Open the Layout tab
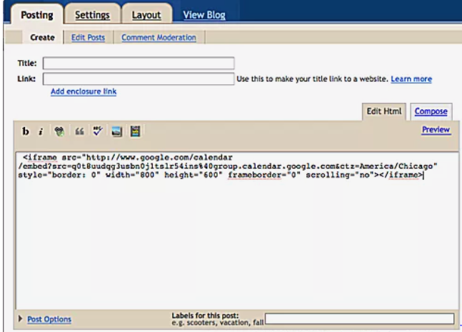Viewport: 462px width, 332px height. 146,14
